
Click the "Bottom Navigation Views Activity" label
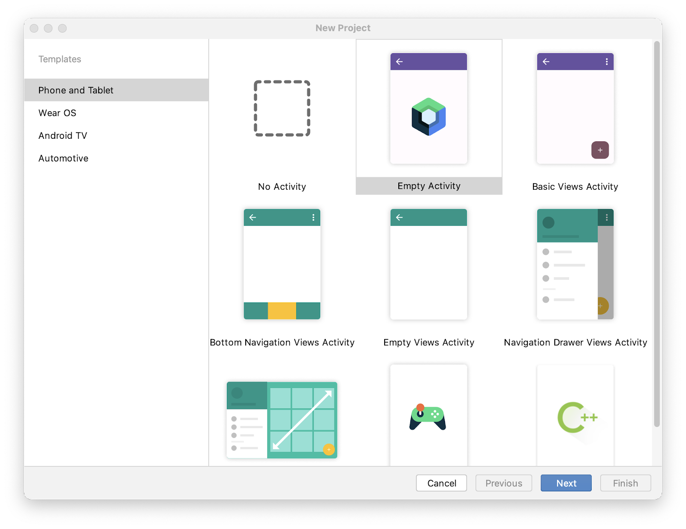[x=282, y=343]
